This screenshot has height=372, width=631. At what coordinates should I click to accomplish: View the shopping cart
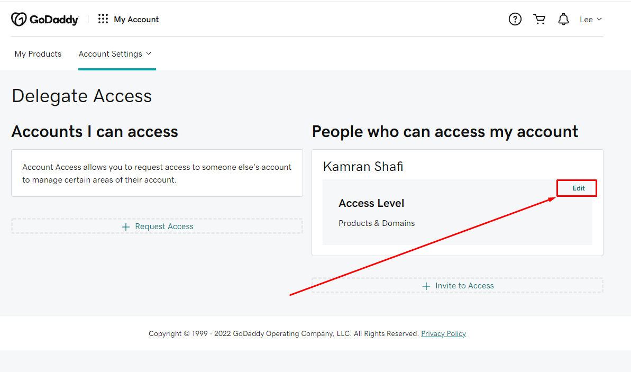click(x=539, y=19)
